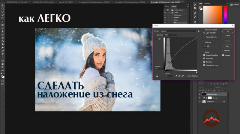Select the Light (0-255) radio option

204,33
